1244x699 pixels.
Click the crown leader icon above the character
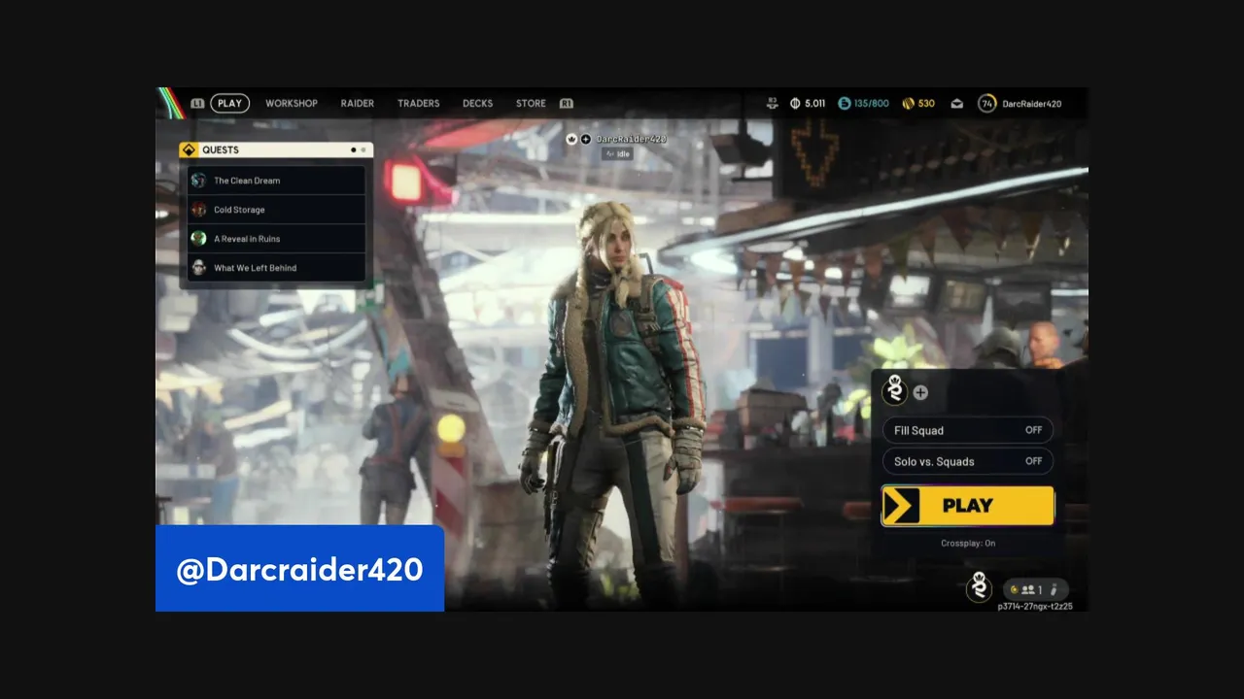tap(572, 140)
